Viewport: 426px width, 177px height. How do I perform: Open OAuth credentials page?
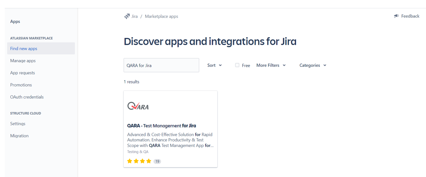[27, 97]
